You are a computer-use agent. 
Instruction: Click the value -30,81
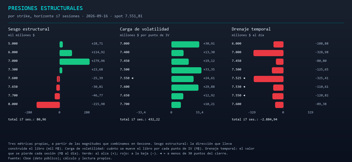(97, 87)
